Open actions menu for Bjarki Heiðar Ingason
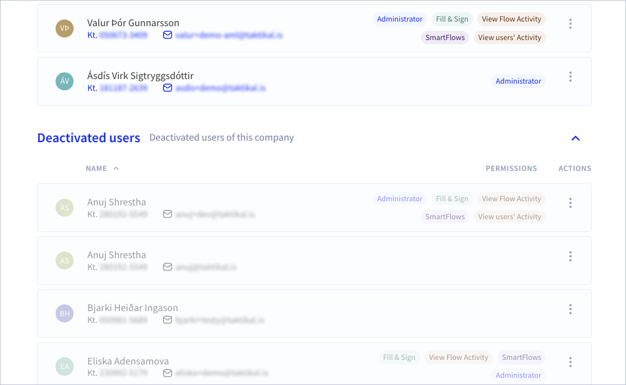The image size is (626, 385). click(570, 309)
